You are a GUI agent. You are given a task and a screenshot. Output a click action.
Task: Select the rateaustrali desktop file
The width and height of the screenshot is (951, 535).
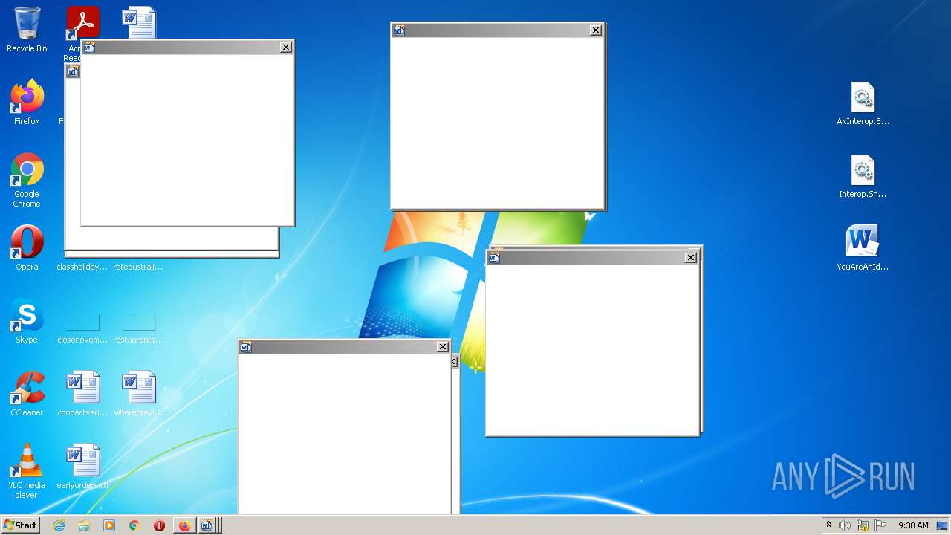[138, 266]
